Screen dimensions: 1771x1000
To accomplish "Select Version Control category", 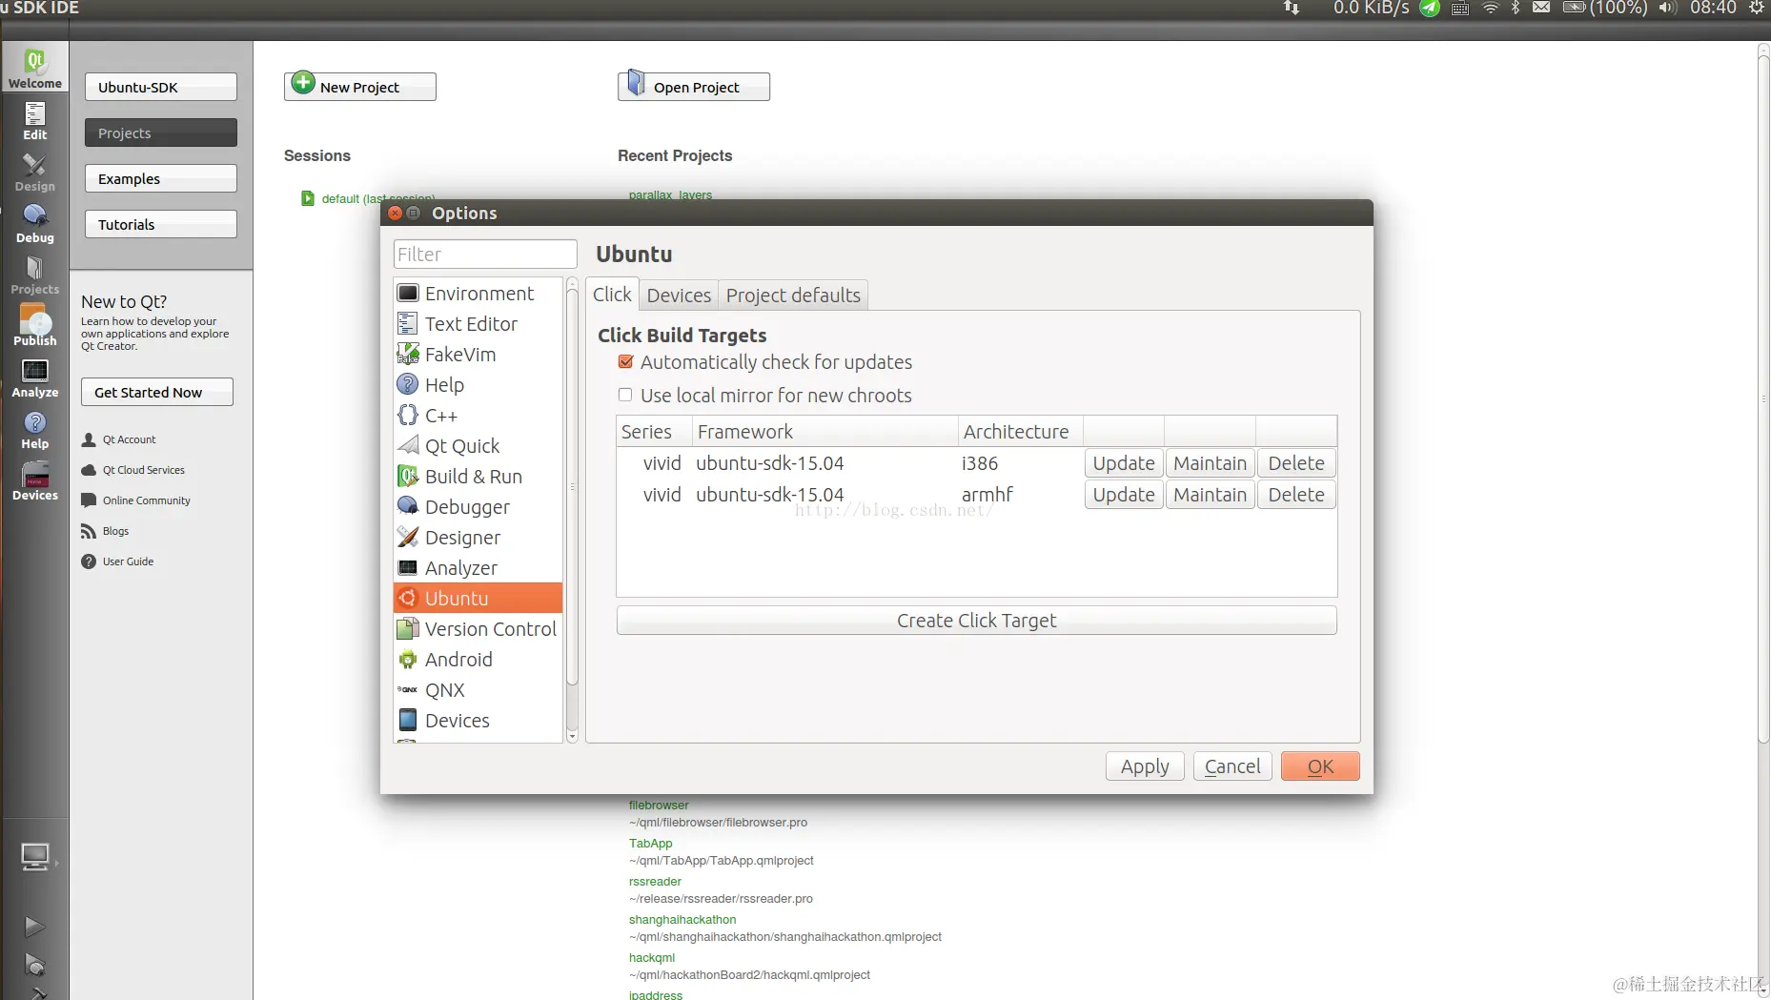I will [478, 629].
